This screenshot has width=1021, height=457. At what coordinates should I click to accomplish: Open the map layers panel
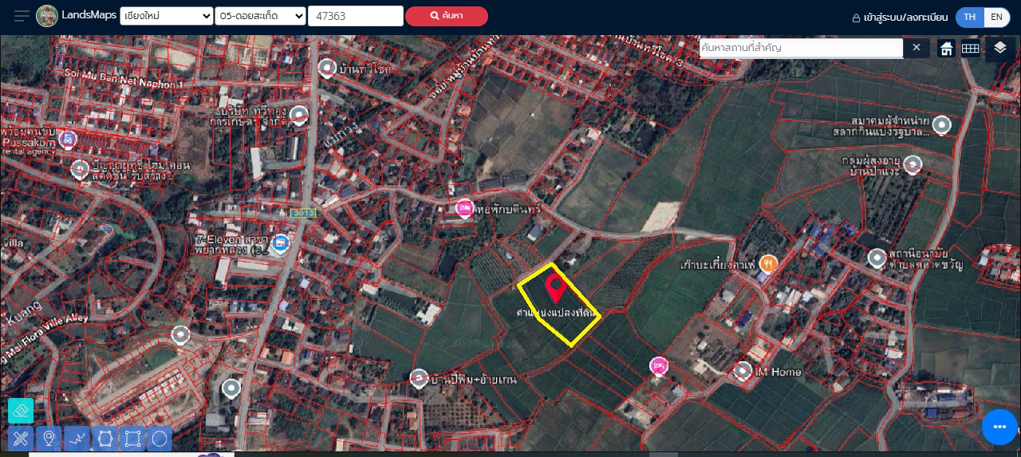(1000, 49)
